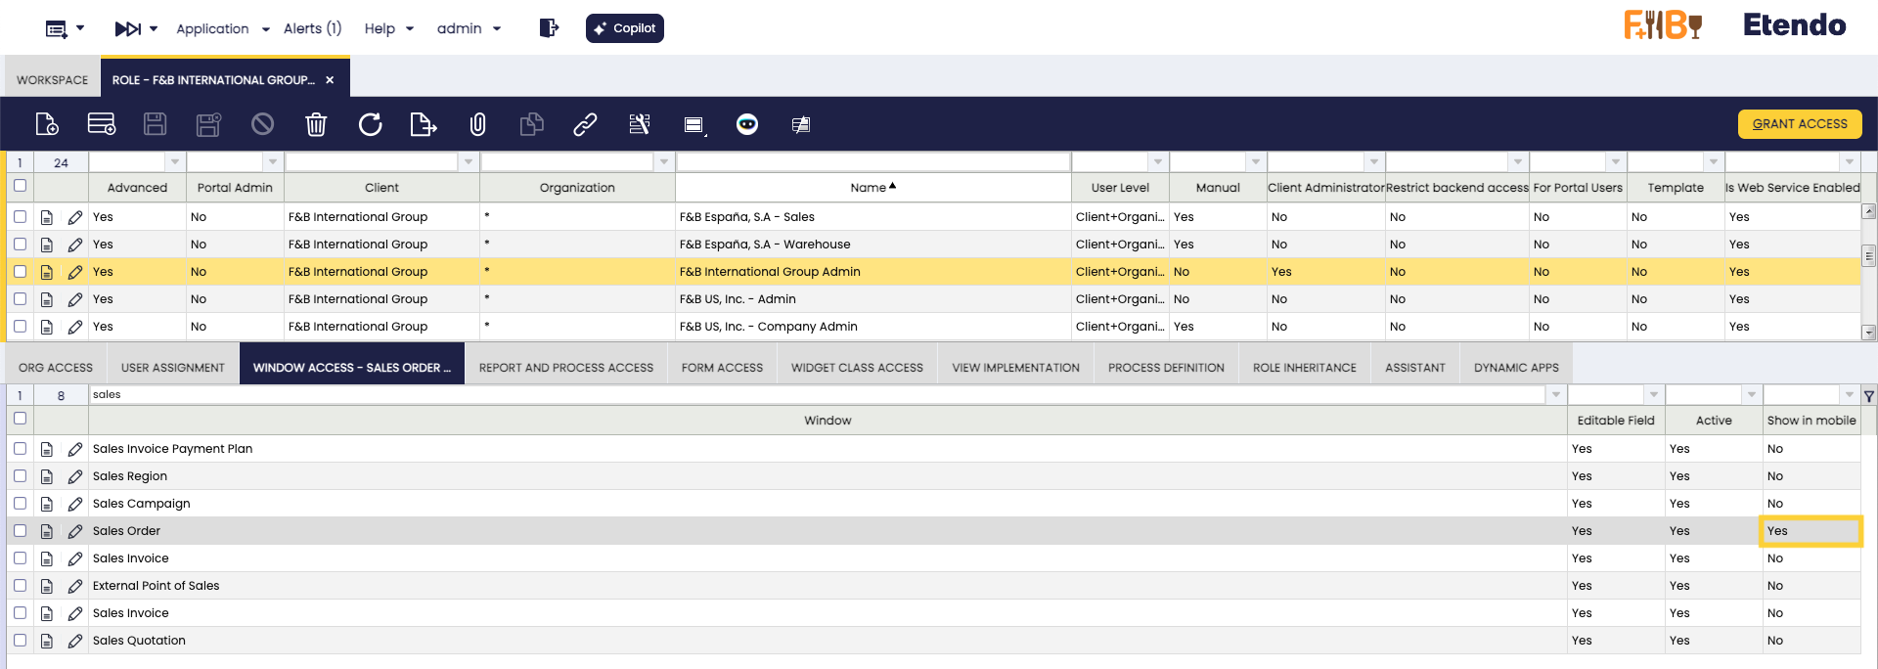Click the logout door icon
This screenshot has width=1878, height=669.
click(549, 28)
